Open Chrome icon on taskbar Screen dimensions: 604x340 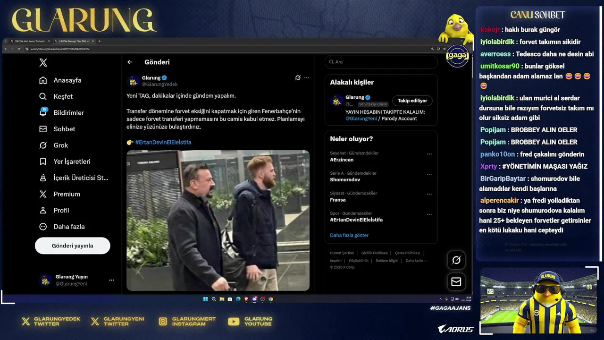(x=271, y=299)
